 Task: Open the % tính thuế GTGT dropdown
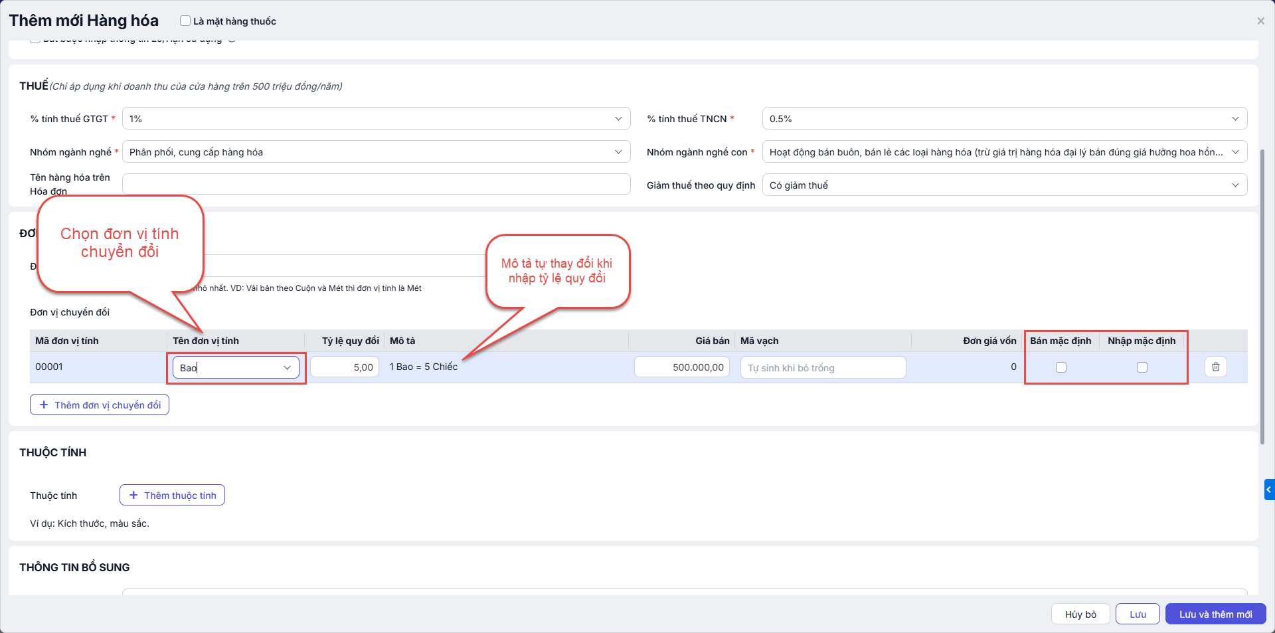pyautogui.click(x=376, y=119)
